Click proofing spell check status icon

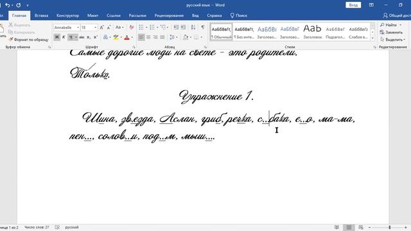click(57, 227)
